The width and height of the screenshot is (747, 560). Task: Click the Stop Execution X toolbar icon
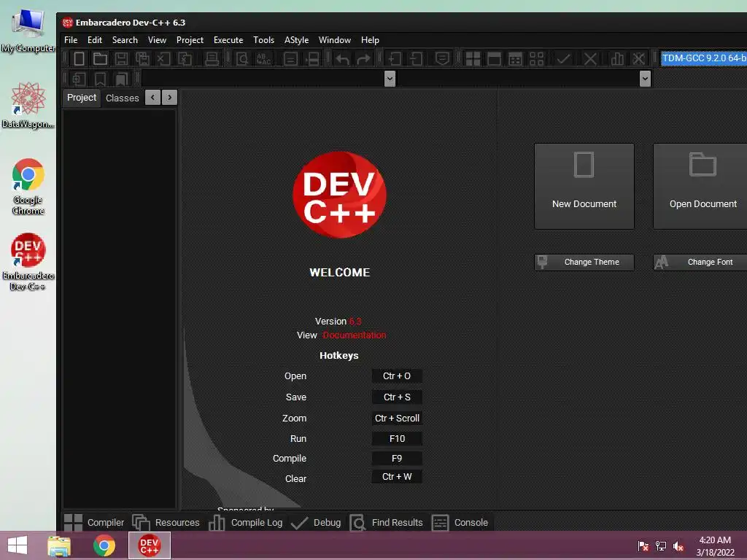tap(590, 58)
